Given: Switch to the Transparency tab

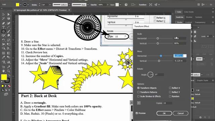Looking at the screenshot, I should [x=200, y=22].
